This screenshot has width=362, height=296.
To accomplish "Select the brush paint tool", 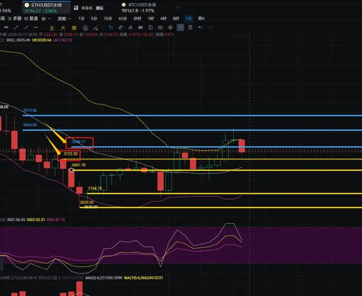I will (x=131, y=27).
